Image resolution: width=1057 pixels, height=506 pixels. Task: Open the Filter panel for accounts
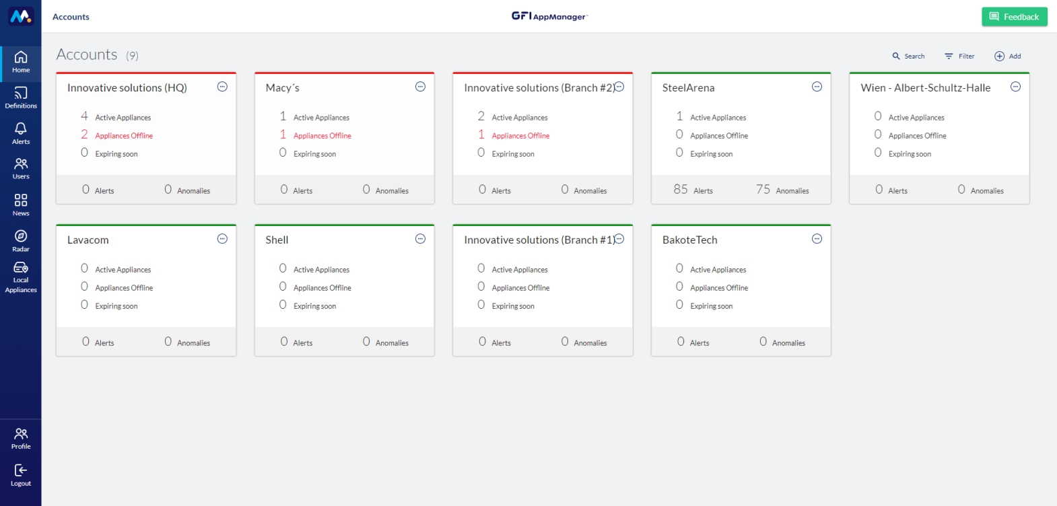click(959, 56)
